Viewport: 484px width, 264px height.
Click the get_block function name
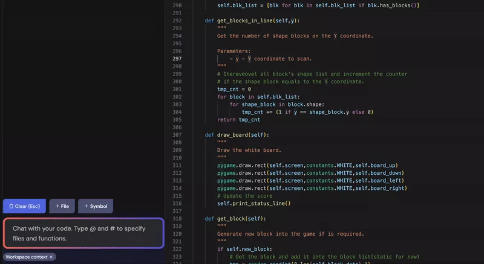(x=231, y=219)
